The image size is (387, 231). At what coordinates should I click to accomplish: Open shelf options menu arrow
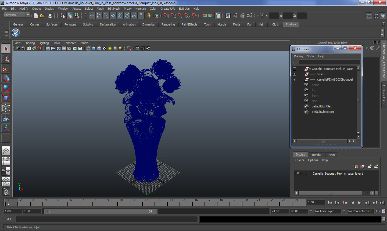tap(6, 36)
